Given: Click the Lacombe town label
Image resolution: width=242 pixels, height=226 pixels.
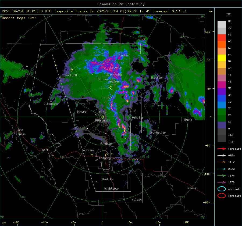Looking at the screenshot, I should [116, 67].
